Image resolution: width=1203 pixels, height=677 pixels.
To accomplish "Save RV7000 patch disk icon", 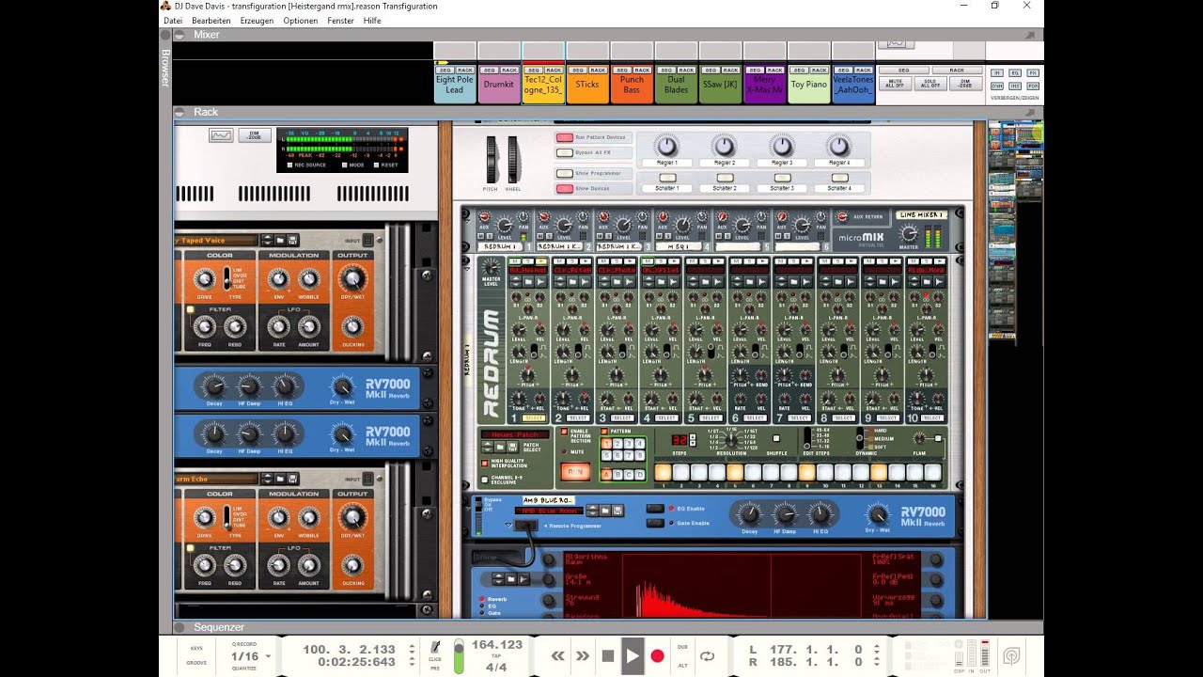I will point(618,511).
